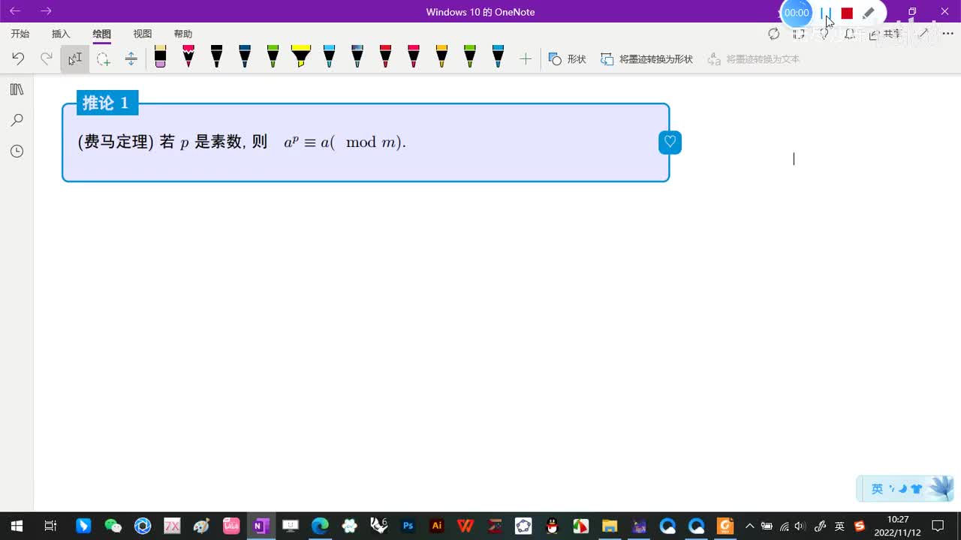Open the Windows Start menu
Screen dimensions: 961x540
(x=16, y=526)
